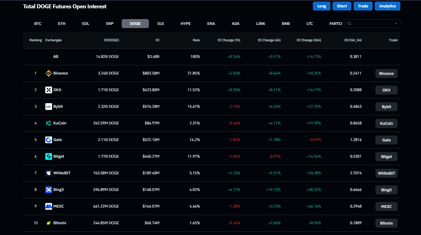Image resolution: width=421 pixels, height=235 pixels.
Task: Click the "+46.16%" MEXC 24h change
Action: [314, 206]
